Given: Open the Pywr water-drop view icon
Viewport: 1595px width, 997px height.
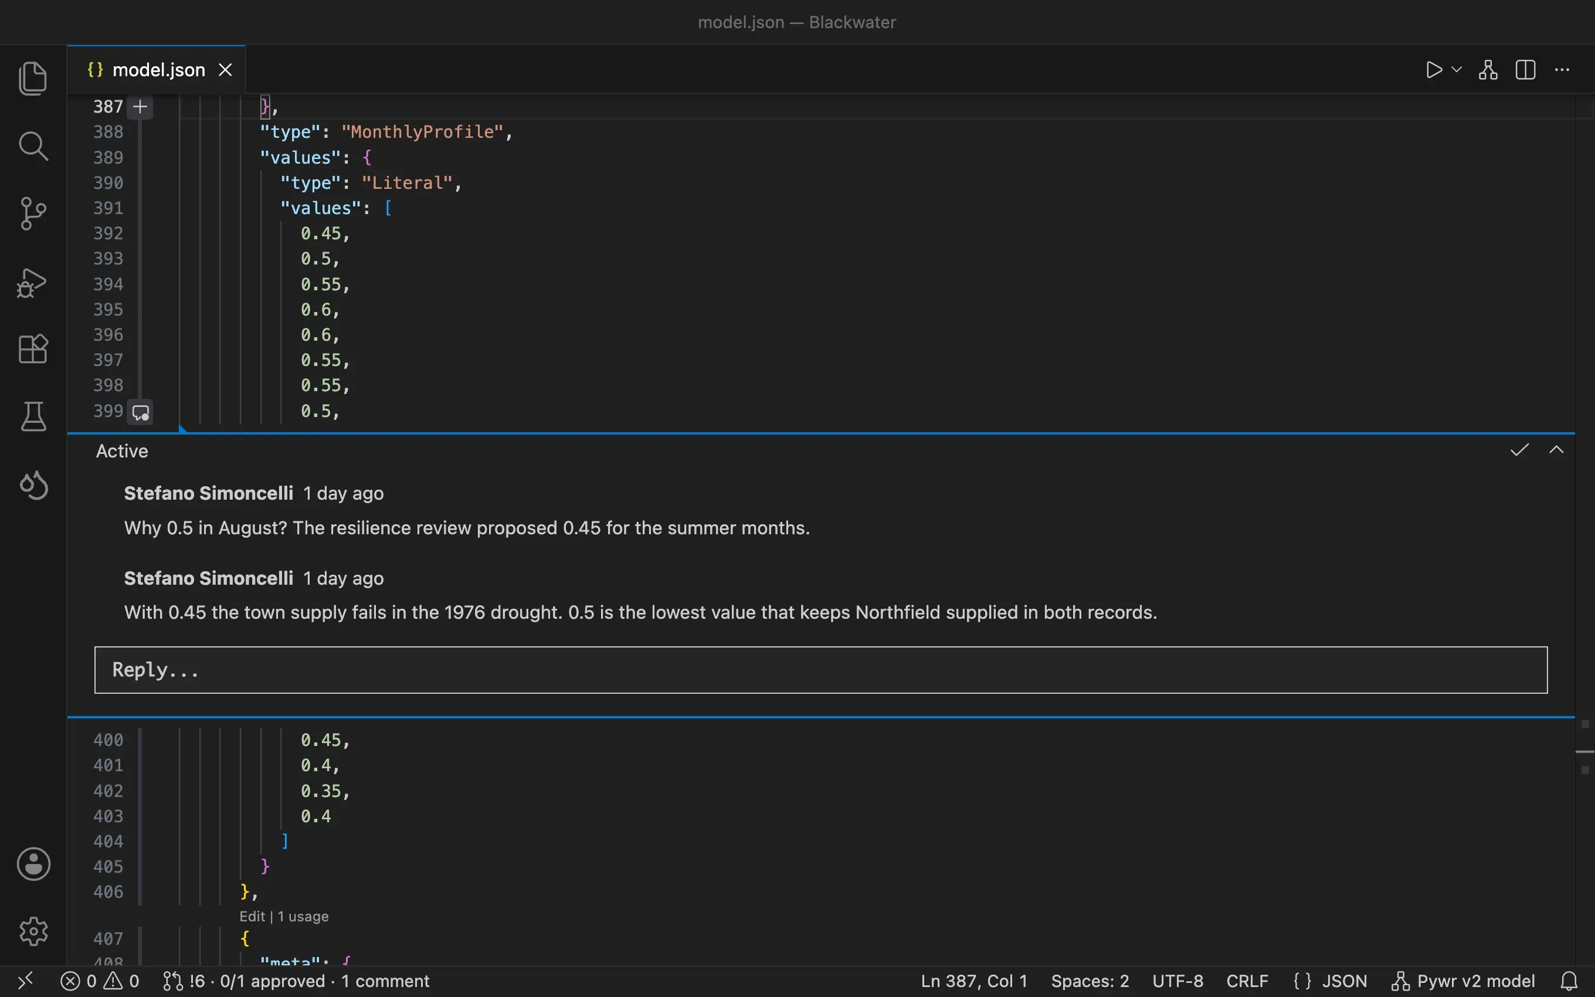Looking at the screenshot, I should (33, 486).
